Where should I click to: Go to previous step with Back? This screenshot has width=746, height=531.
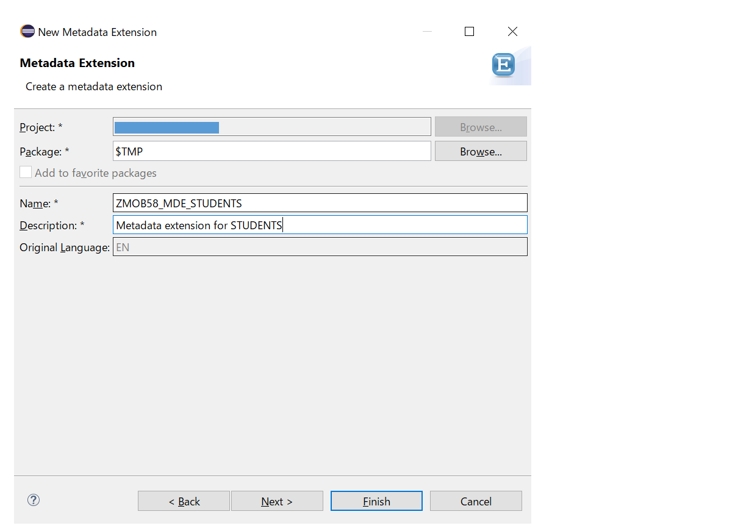pos(184,501)
